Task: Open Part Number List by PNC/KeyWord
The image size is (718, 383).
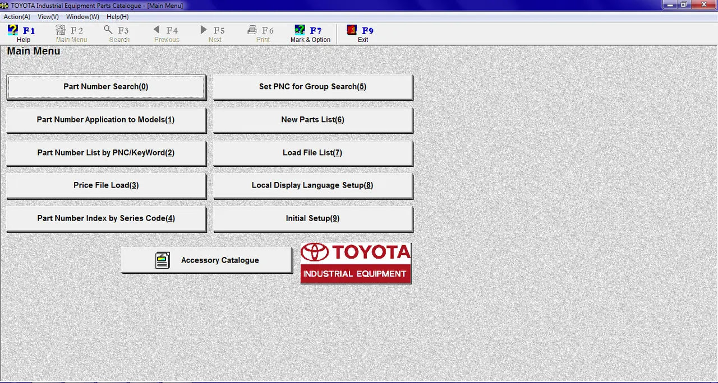Action: pos(106,153)
